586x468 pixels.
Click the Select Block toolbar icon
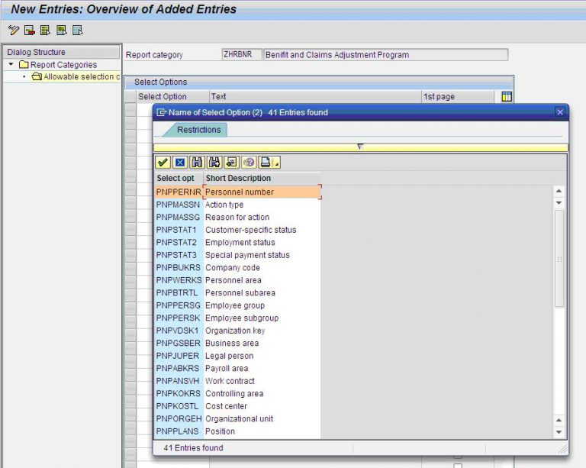(x=62, y=31)
